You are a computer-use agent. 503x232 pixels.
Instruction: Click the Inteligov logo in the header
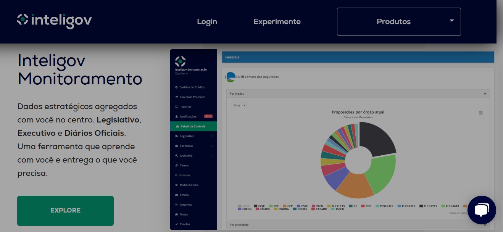point(54,20)
